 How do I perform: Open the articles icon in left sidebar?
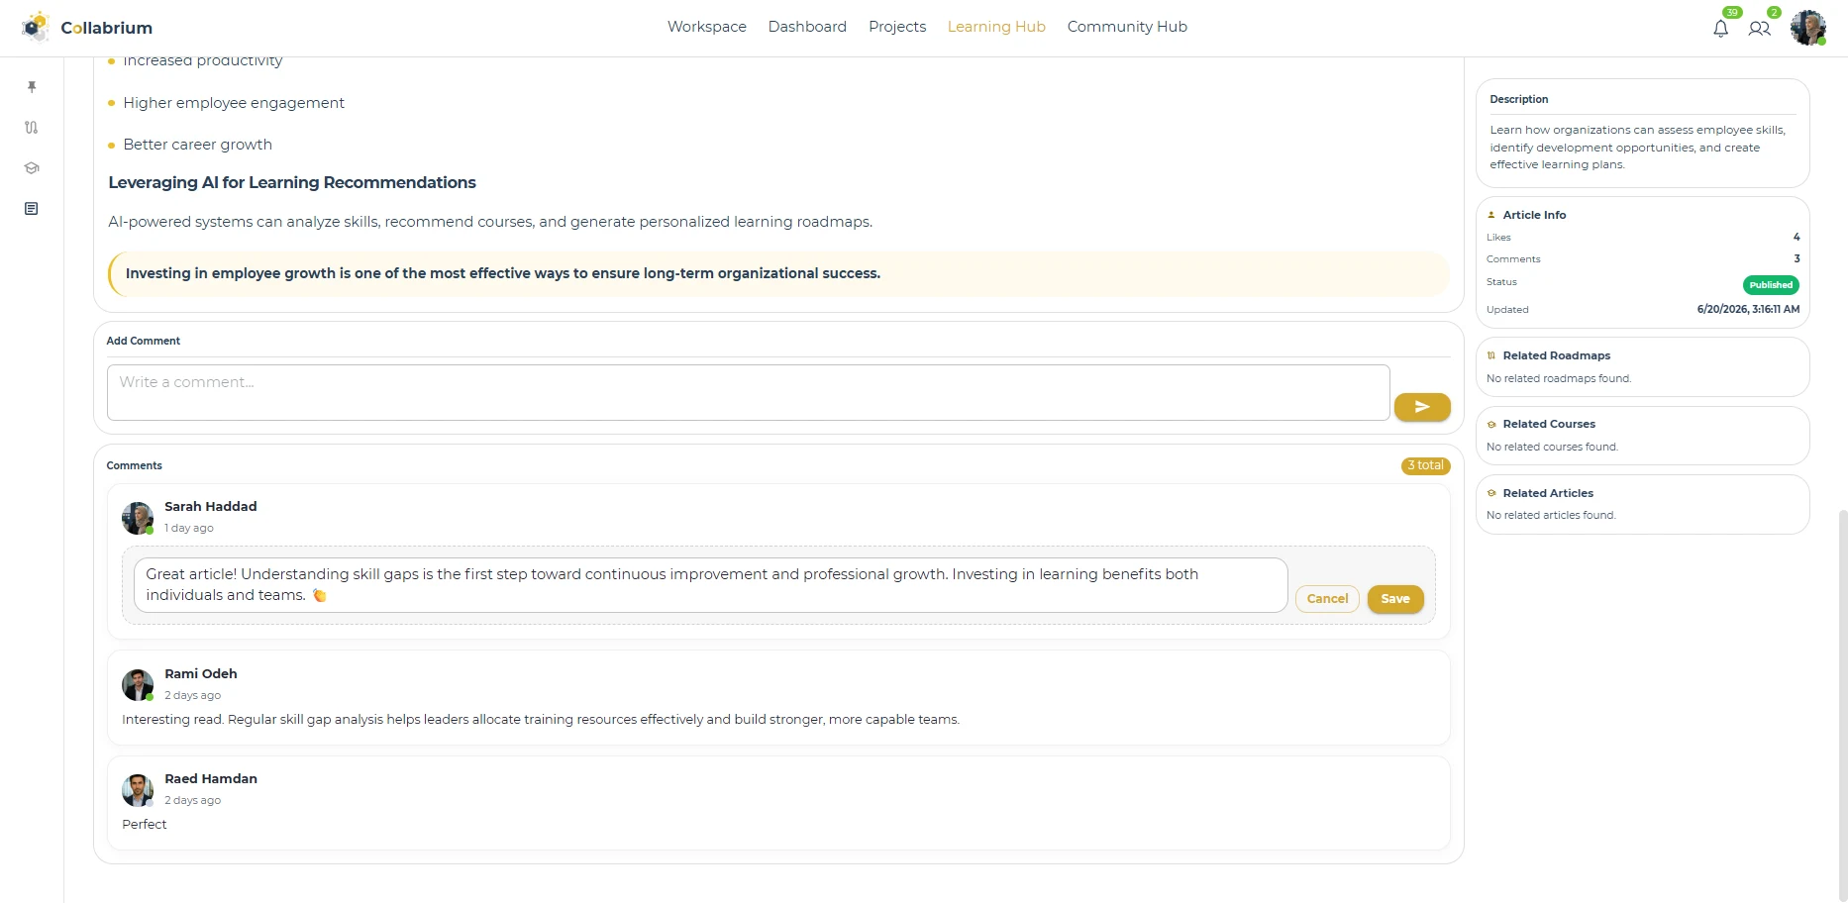32,209
